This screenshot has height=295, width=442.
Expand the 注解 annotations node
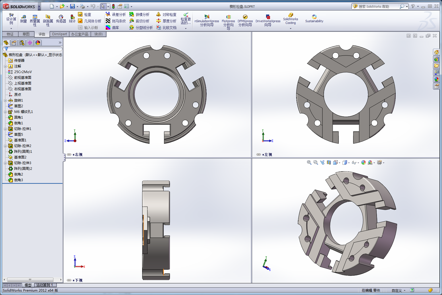click(5, 66)
